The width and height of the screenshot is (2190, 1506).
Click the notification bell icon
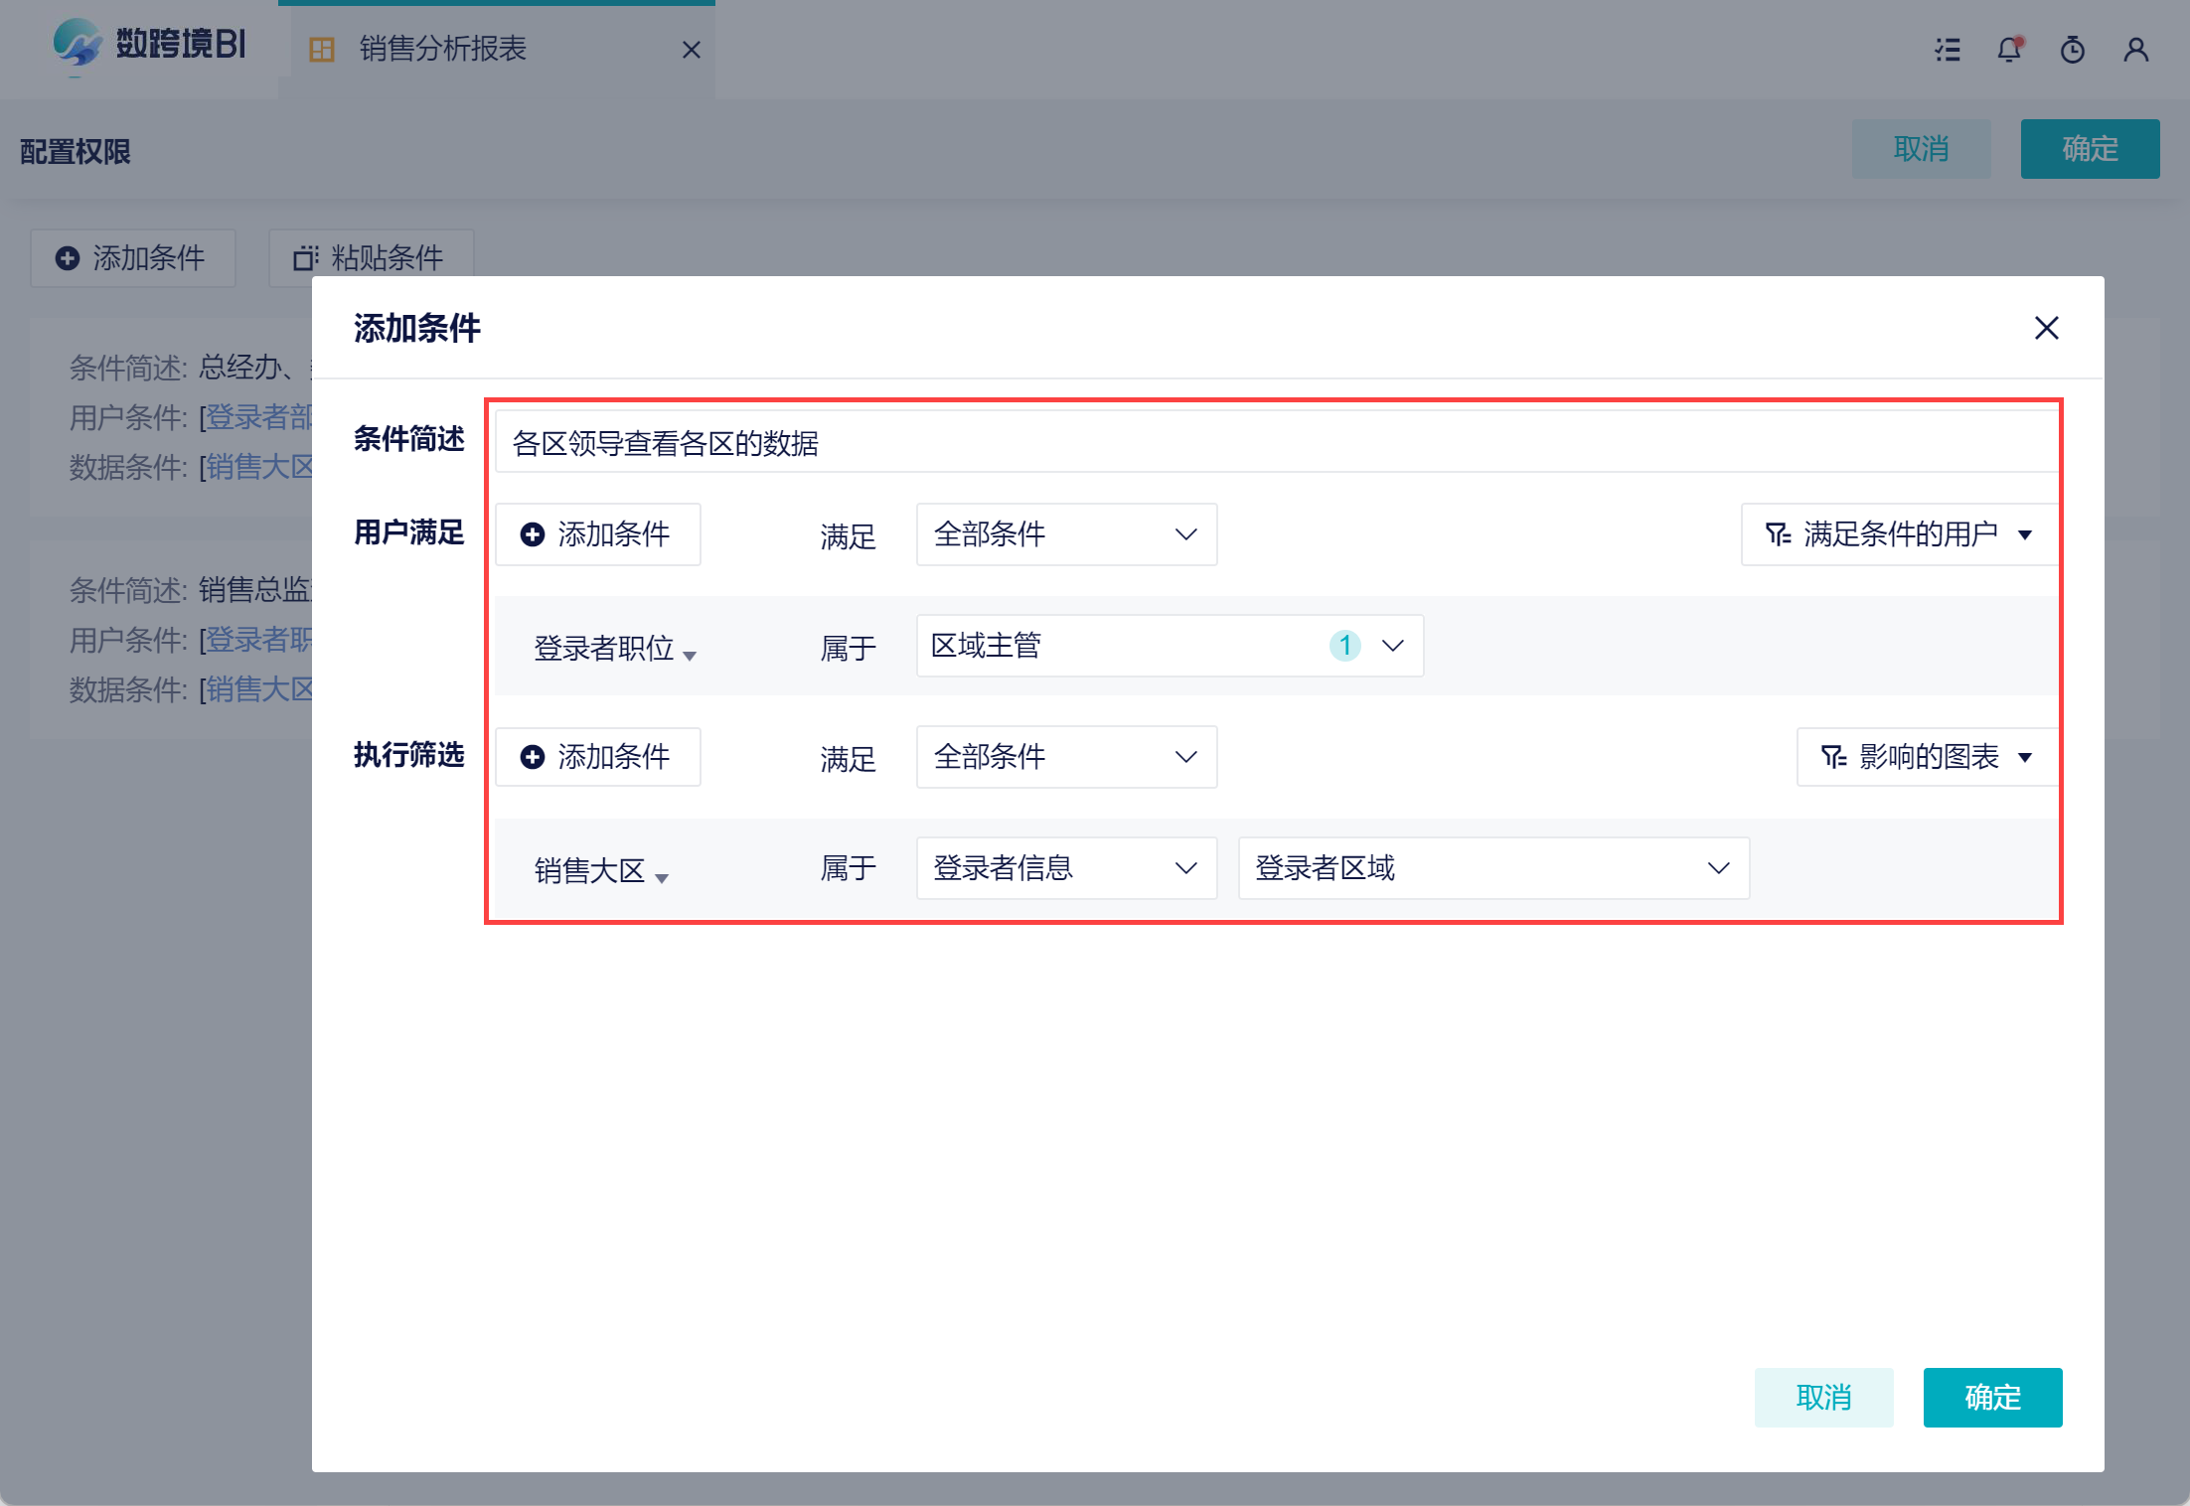2009,50
